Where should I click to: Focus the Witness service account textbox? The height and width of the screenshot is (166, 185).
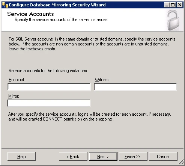click(135, 87)
